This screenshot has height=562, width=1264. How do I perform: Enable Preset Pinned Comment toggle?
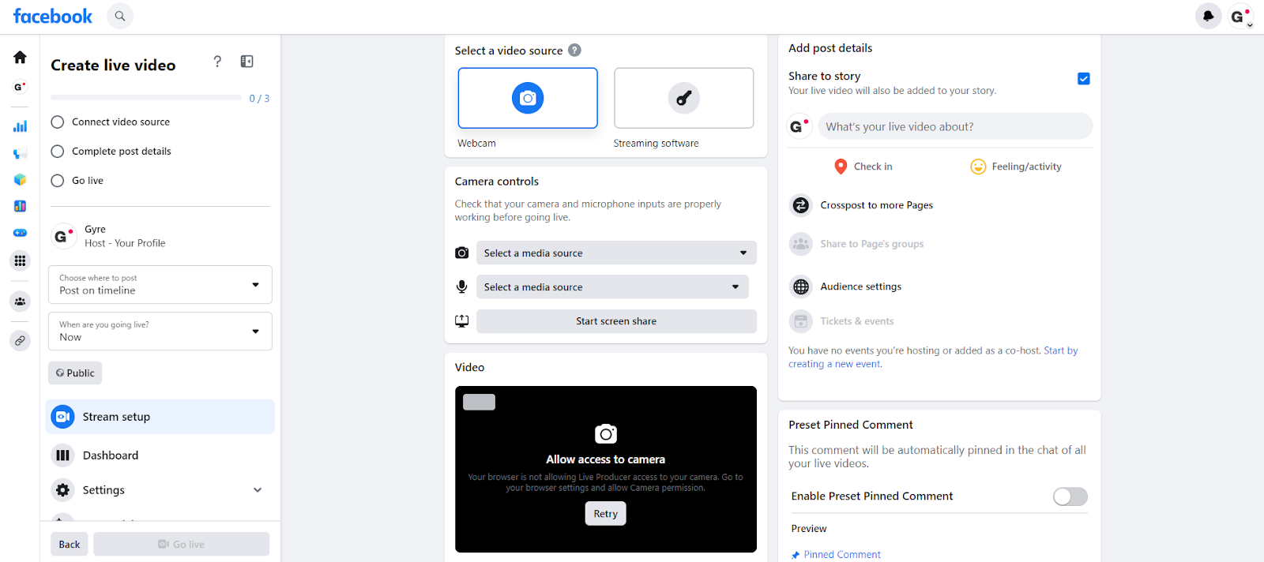(1070, 496)
